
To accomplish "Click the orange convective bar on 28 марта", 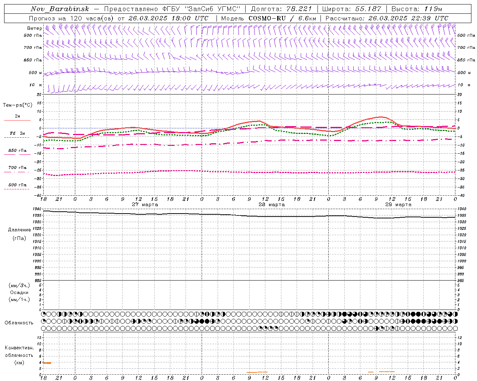I will (x=257, y=372).
